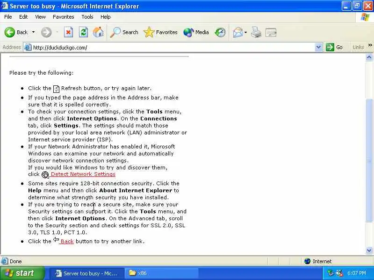This screenshot has width=374, height=280.
Task: Click the Done status bar page icon
Action: tap(5, 261)
